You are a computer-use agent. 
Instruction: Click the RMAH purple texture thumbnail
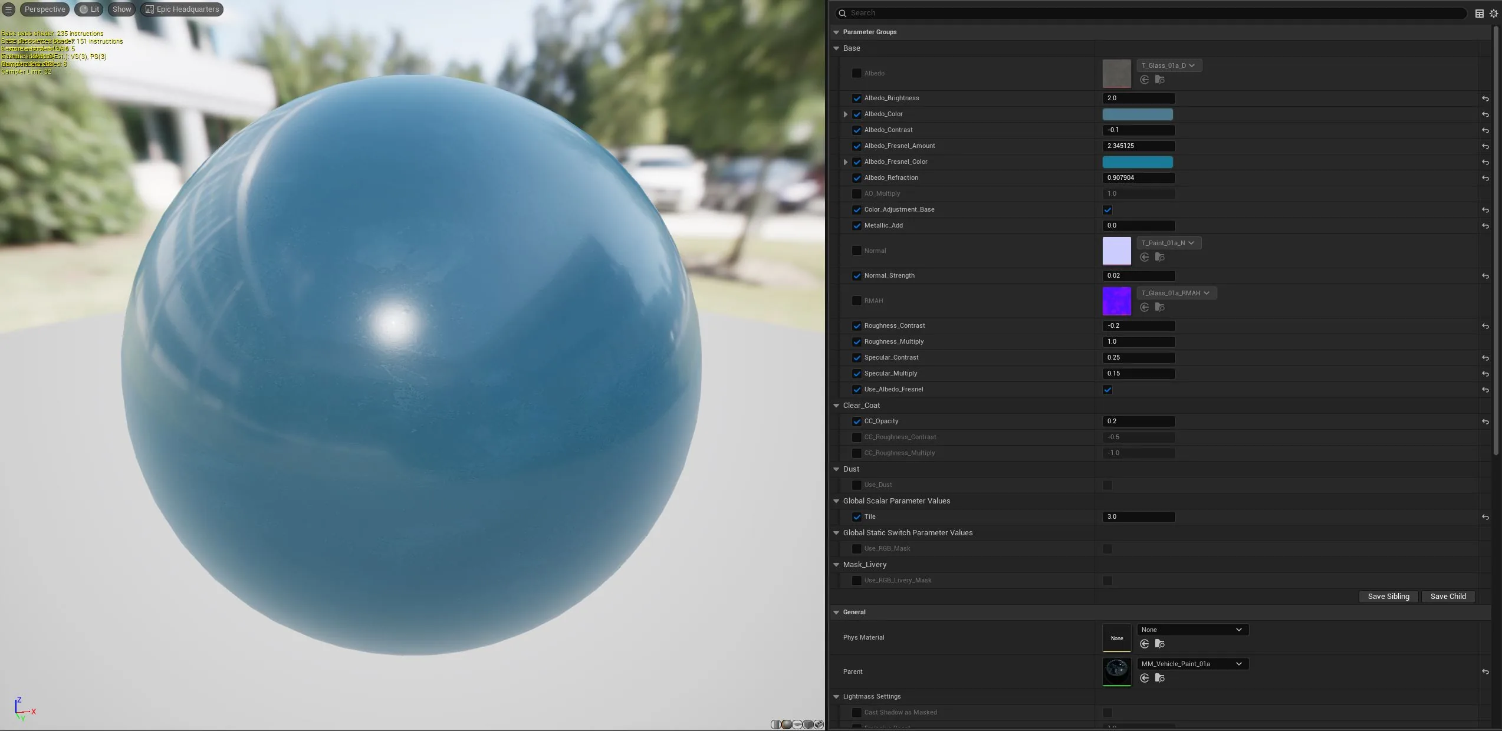pos(1117,301)
